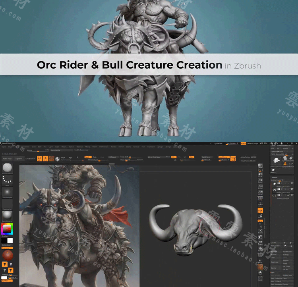The image size is (298, 287).
Task: Click the Zoom3D icon
Action: pos(260,243)
